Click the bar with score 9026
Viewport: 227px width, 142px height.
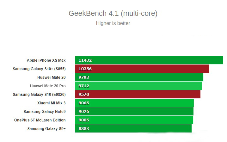(134, 111)
